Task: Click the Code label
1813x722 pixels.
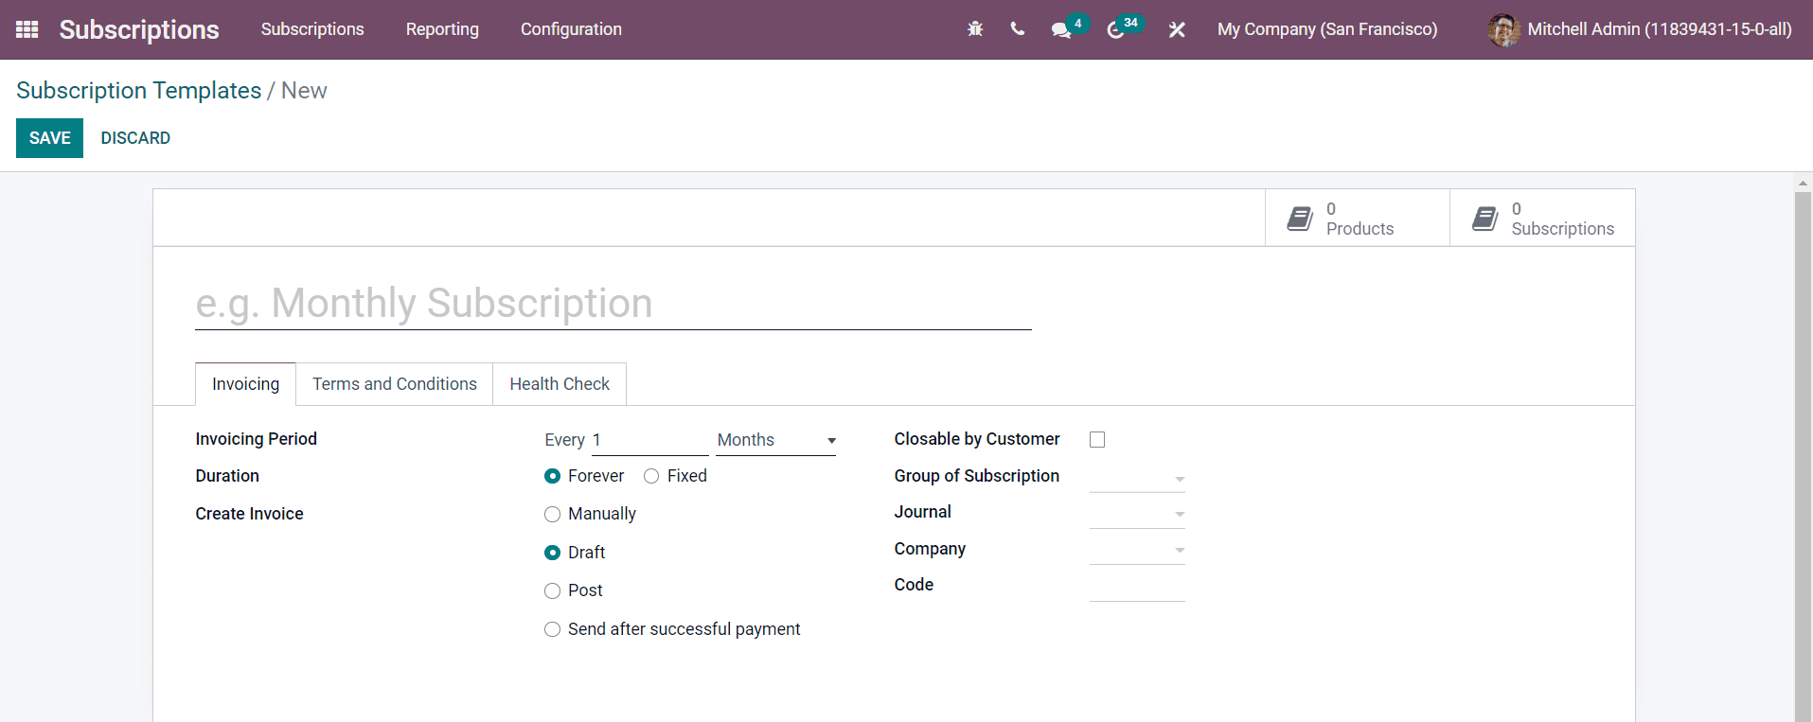Action: (914, 585)
